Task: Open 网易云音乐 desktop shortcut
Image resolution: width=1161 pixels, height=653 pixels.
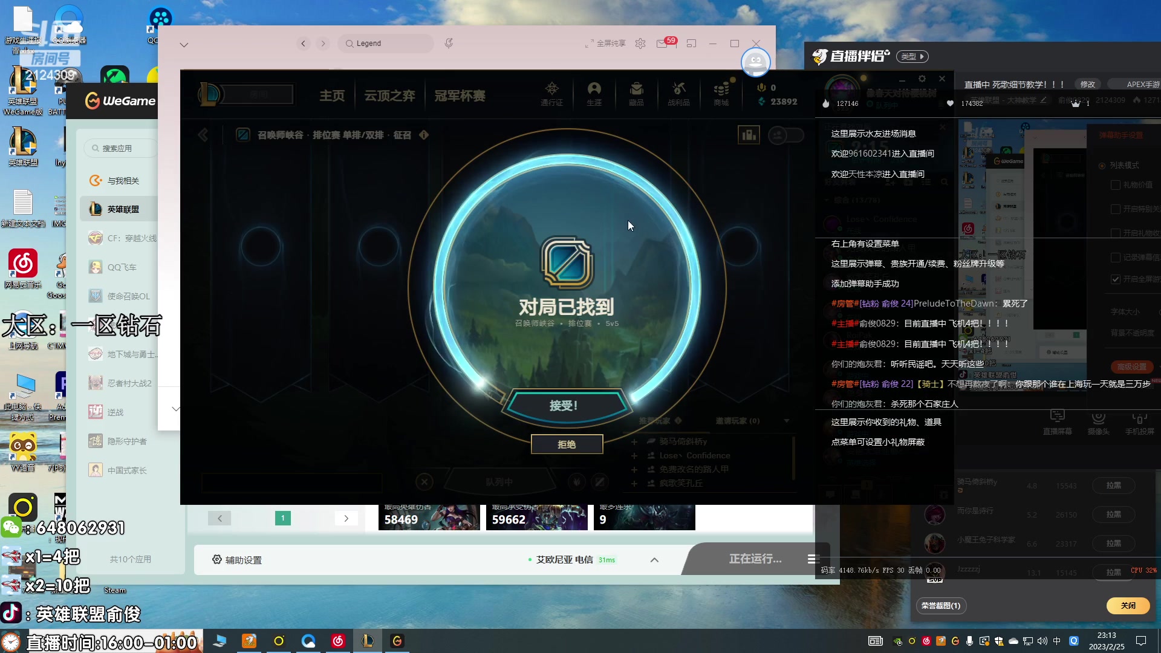Action: [x=23, y=269]
